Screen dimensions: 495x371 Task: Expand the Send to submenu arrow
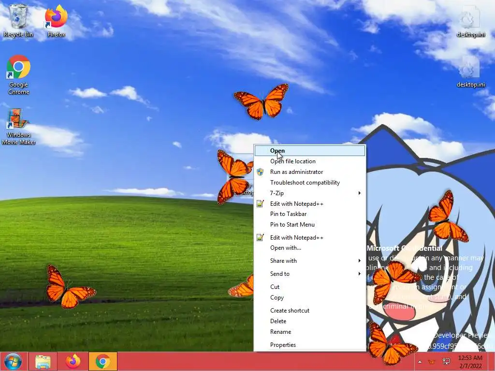[x=359, y=273]
